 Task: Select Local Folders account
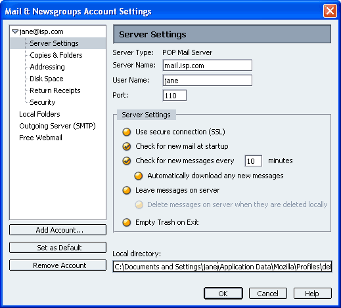pyautogui.click(x=39, y=114)
